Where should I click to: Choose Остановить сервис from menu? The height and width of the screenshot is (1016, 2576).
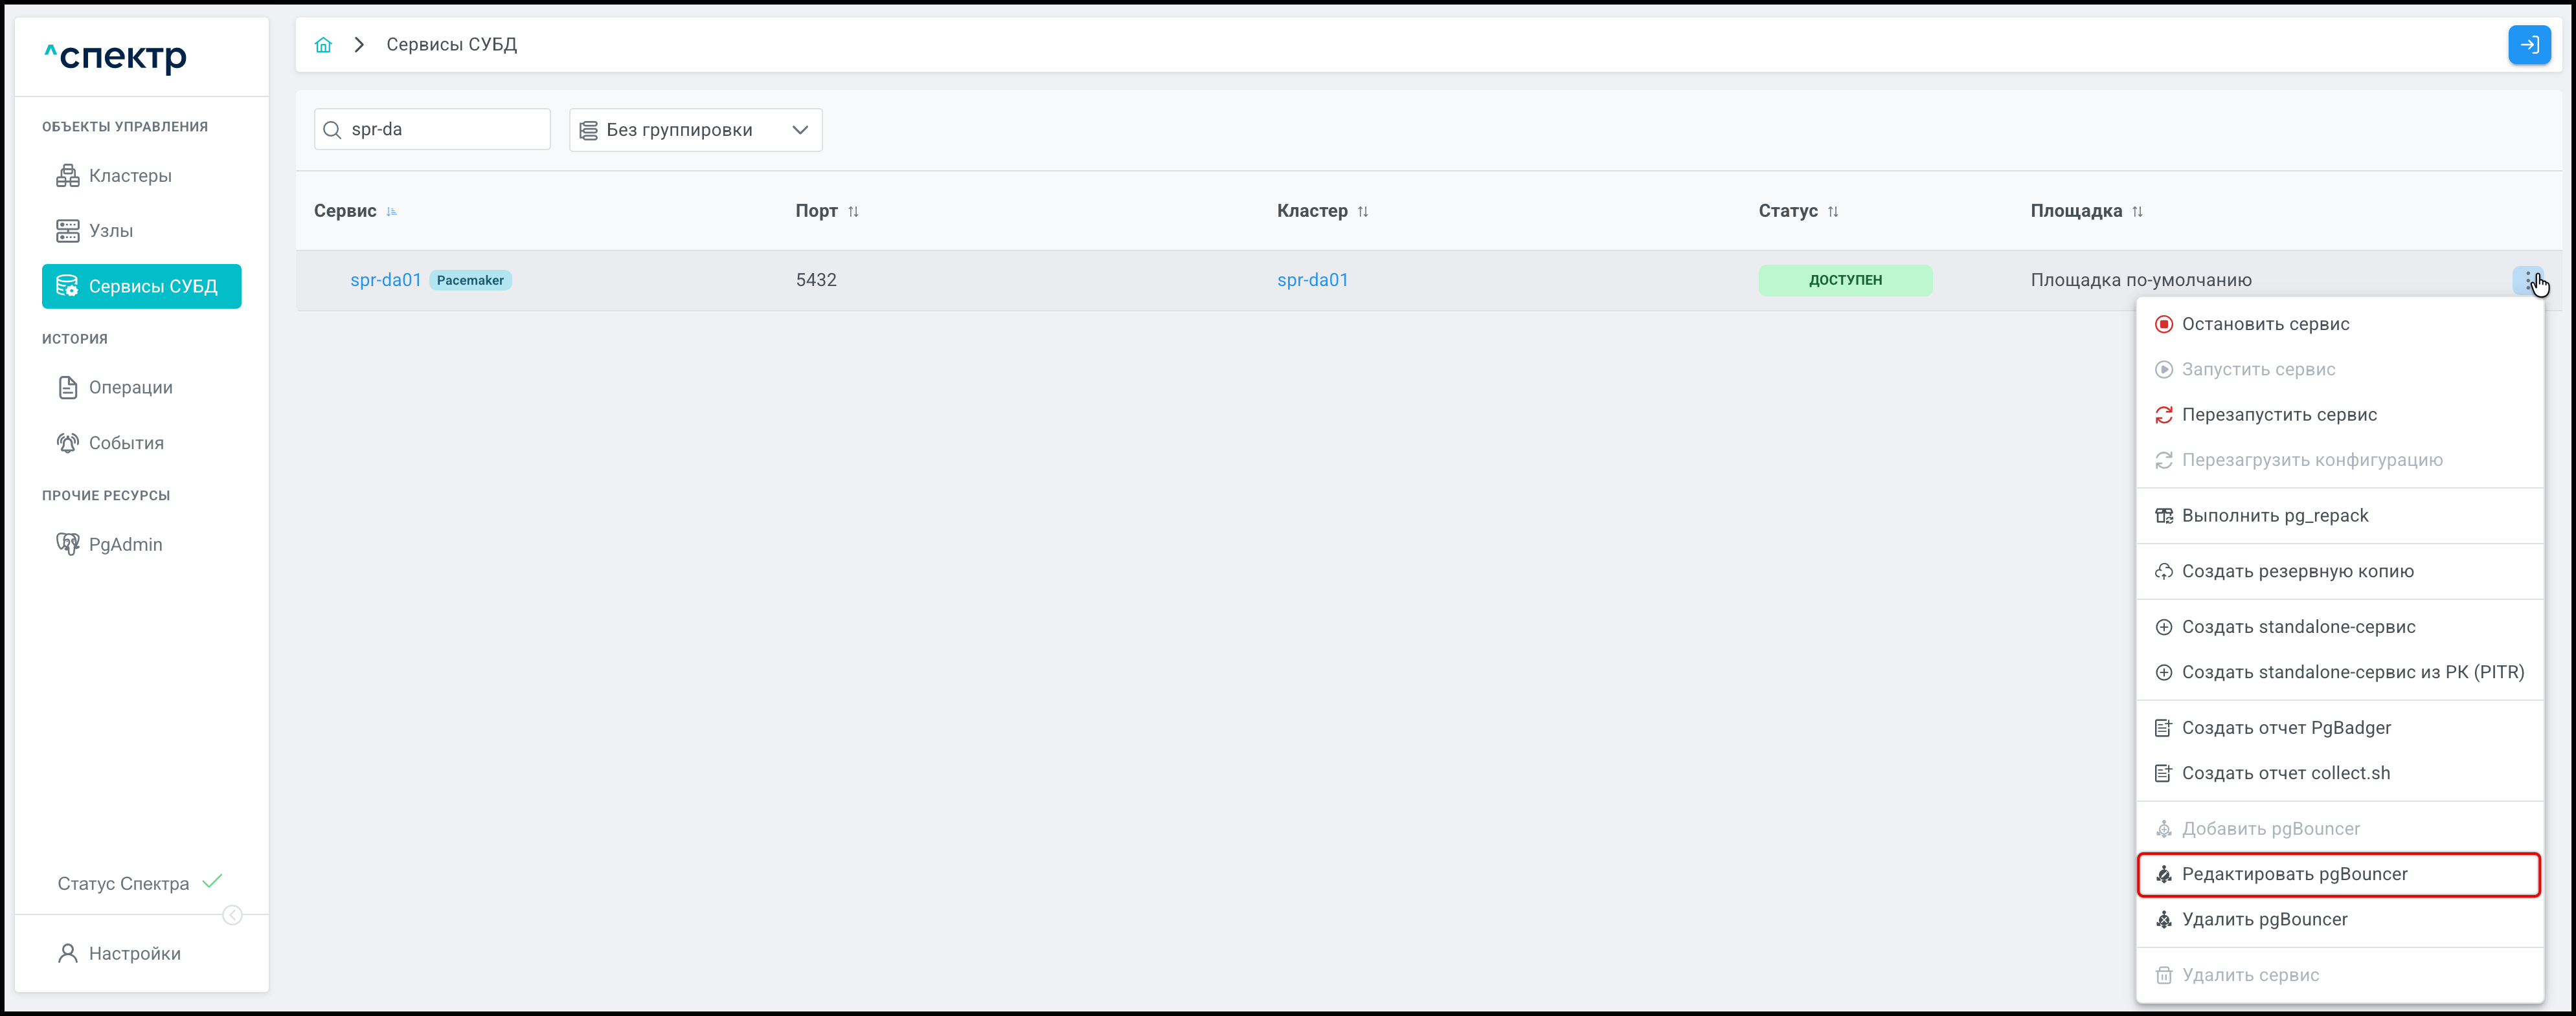click(2265, 324)
